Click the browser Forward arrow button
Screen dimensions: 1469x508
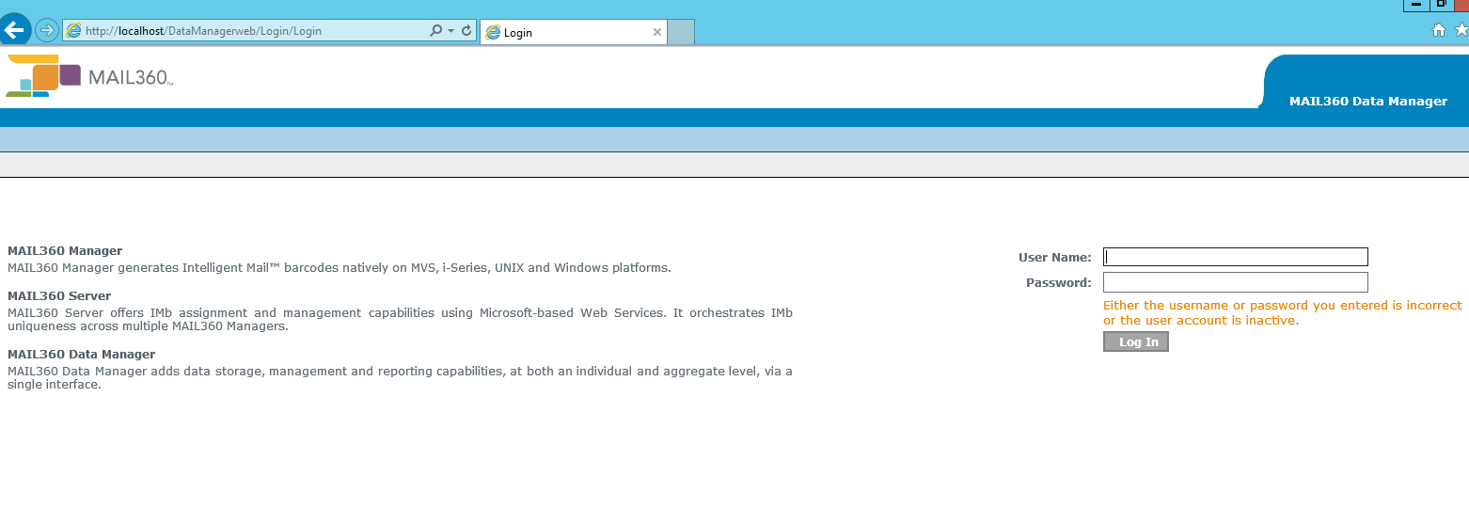click(46, 30)
